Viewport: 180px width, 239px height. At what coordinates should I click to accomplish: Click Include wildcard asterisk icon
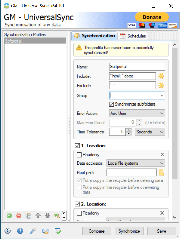click(x=161, y=76)
